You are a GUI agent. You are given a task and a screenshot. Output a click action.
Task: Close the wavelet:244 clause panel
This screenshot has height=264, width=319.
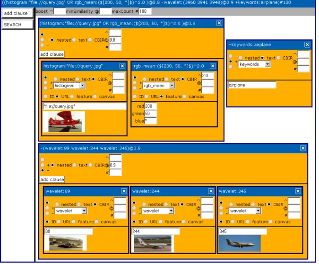(211, 191)
